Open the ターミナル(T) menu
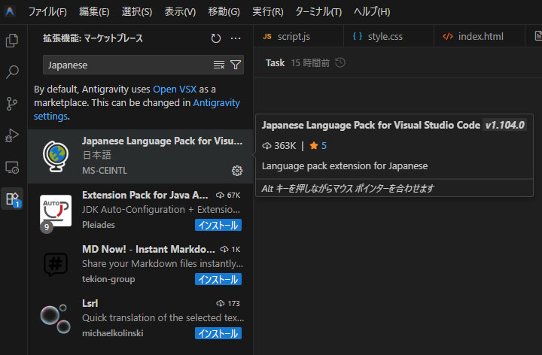Viewport: 542px width, 355px height. point(318,12)
